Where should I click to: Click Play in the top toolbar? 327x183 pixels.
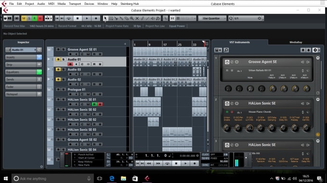pos(87,18)
